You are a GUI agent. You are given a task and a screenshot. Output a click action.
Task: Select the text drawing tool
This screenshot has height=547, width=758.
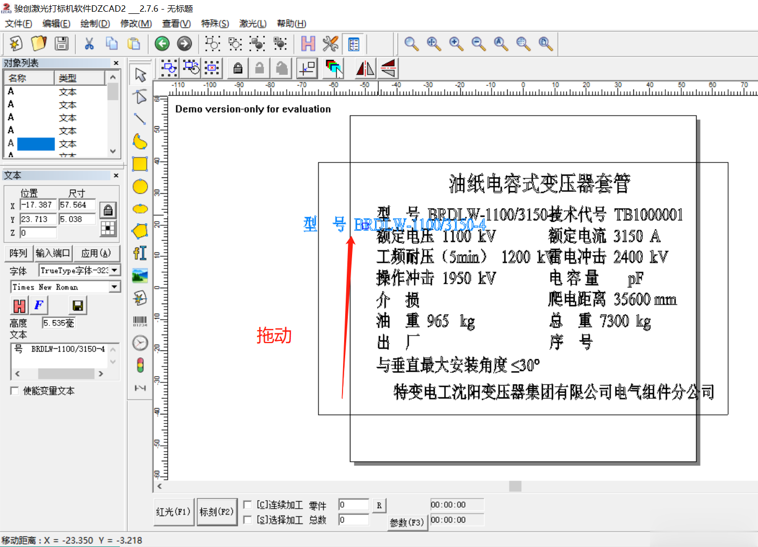click(x=140, y=253)
